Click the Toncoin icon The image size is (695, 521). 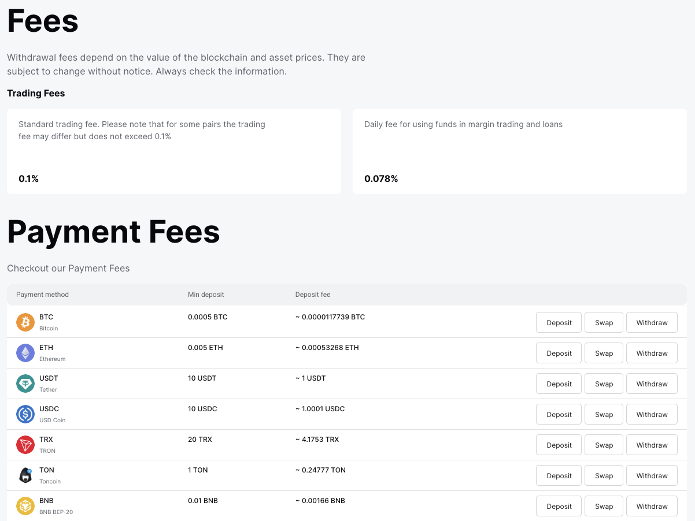tap(25, 475)
